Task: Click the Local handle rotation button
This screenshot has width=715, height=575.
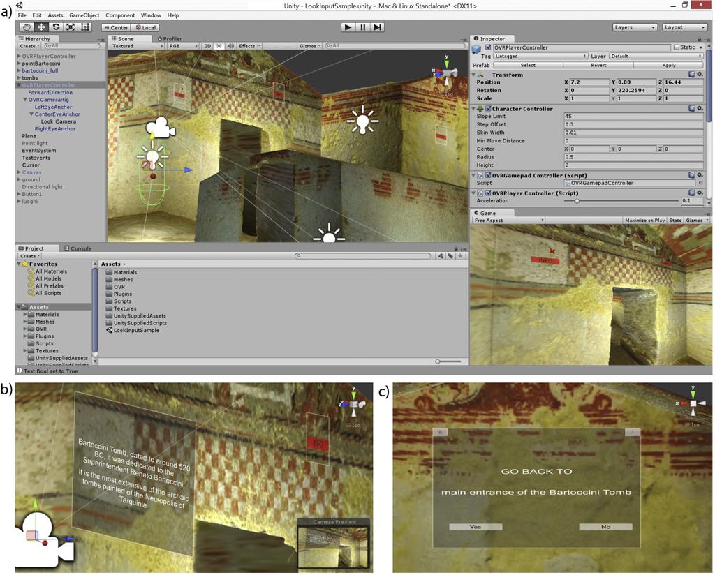Action: coord(146,27)
